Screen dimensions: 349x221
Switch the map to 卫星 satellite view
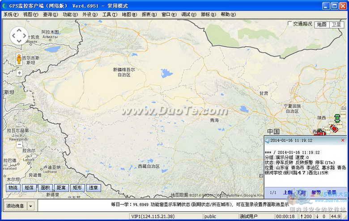336,25
